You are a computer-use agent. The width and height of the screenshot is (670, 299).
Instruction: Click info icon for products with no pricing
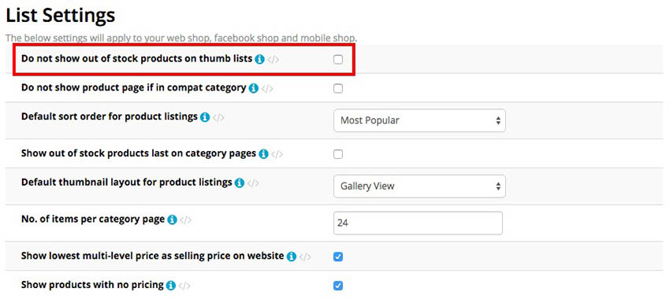(x=171, y=285)
